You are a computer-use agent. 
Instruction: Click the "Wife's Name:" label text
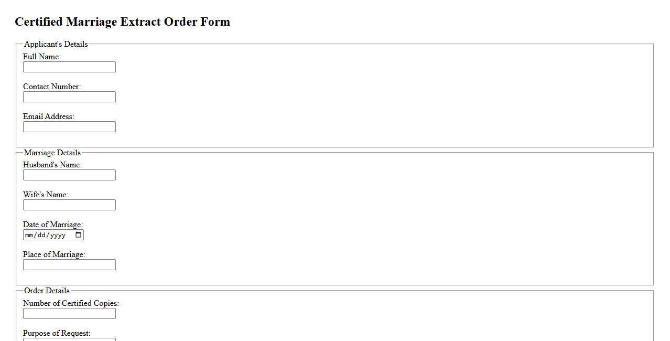click(x=46, y=195)
